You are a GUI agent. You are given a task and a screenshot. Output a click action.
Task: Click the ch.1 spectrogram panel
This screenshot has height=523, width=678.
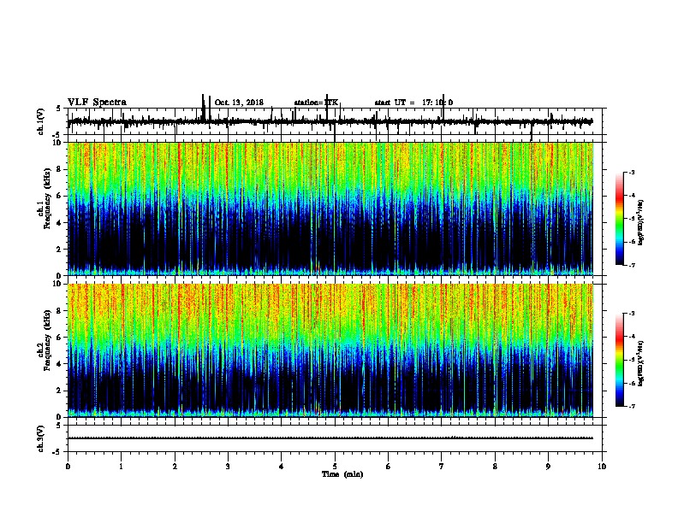330,209
